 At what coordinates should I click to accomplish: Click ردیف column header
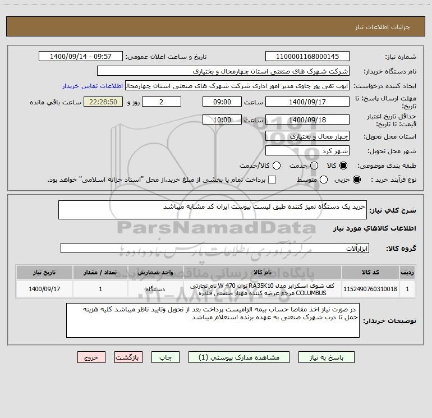click(x=407, y=272)
